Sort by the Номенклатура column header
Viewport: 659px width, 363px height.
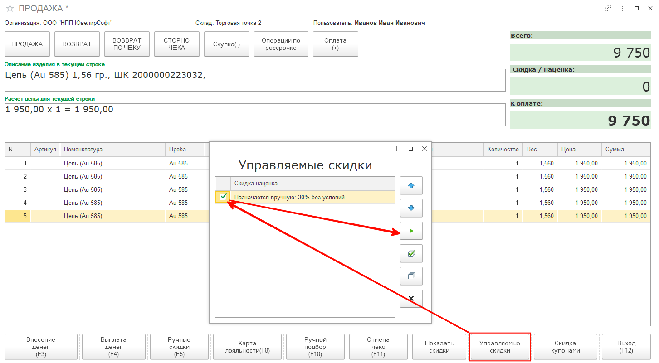(x=112, y=149)
